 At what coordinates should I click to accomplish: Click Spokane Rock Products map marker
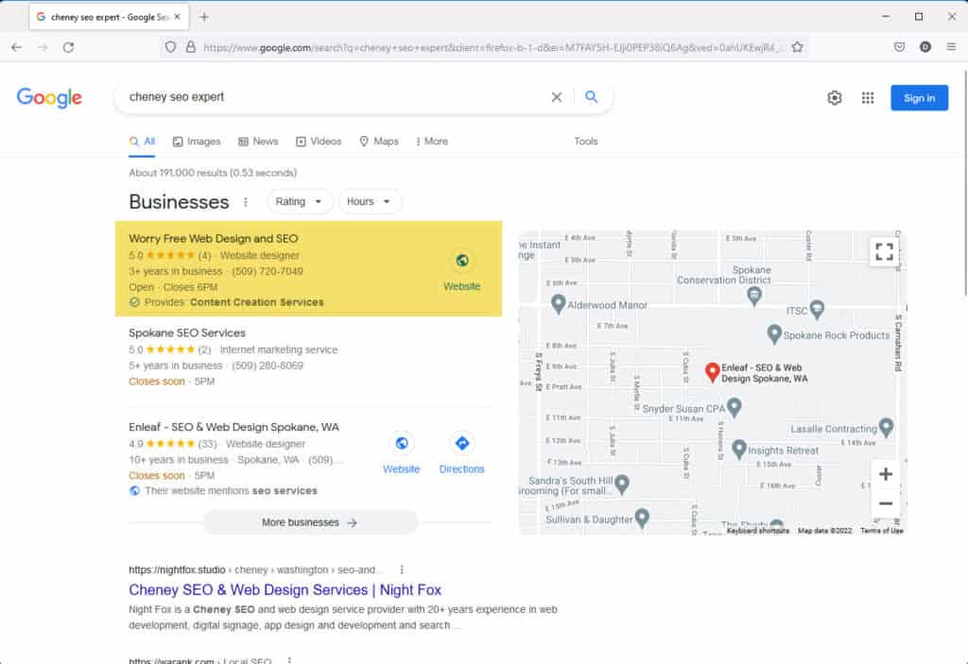[x=773, y=333]
